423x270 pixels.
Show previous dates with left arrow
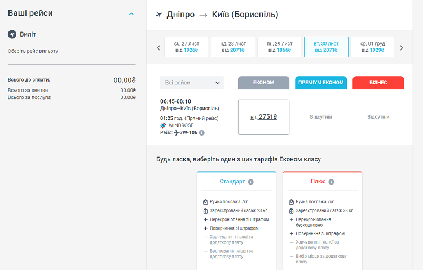click(x=159, y=48)
